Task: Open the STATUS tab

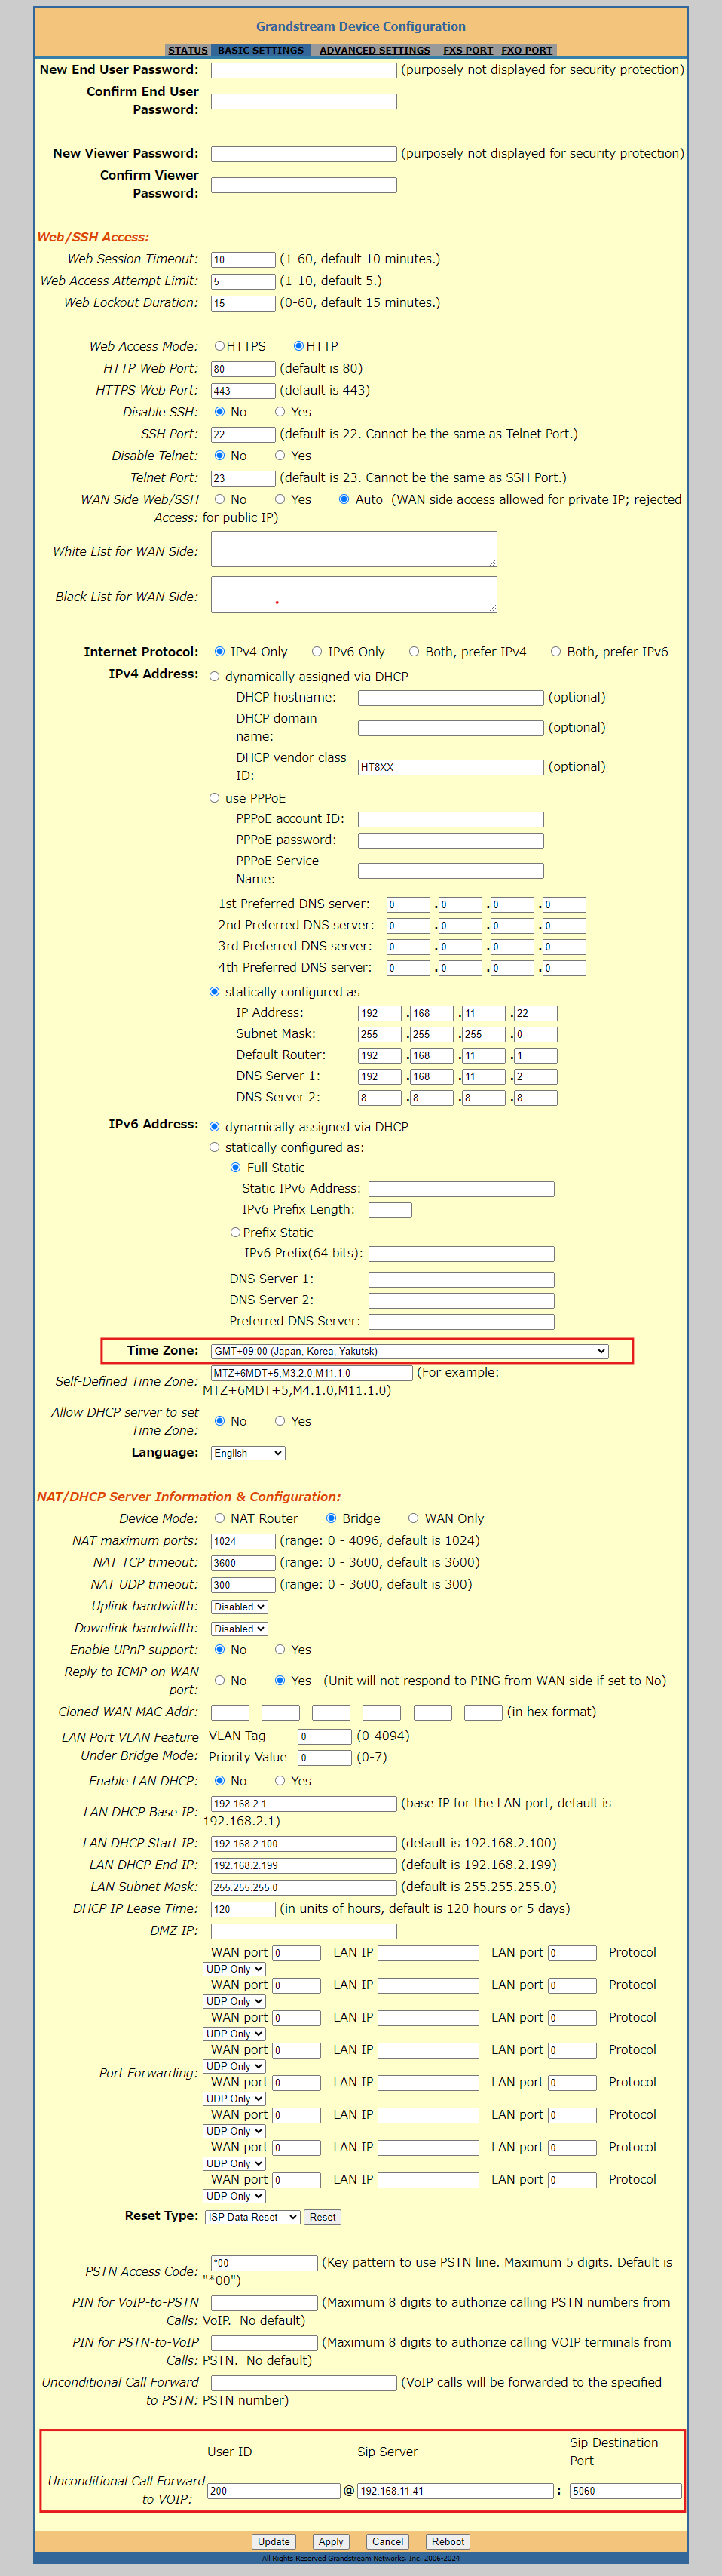Action: pyautogui.click(x=188, y=50)
